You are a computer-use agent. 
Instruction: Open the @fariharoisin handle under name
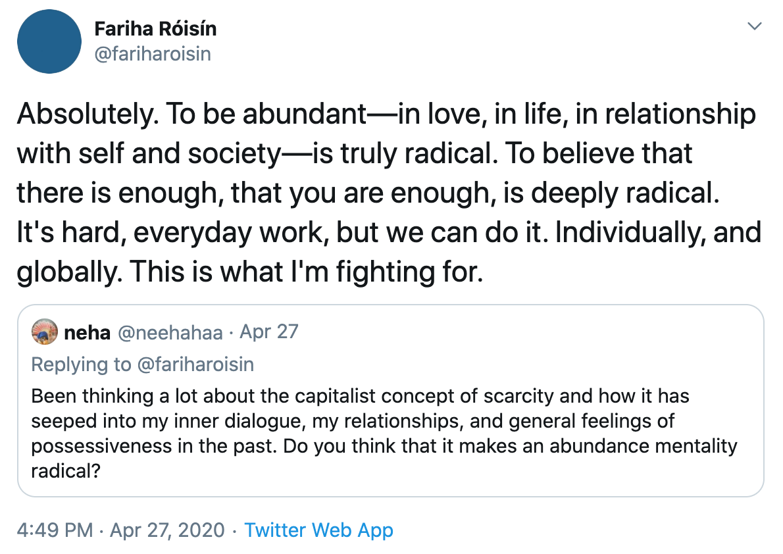[x=153, y=54]
